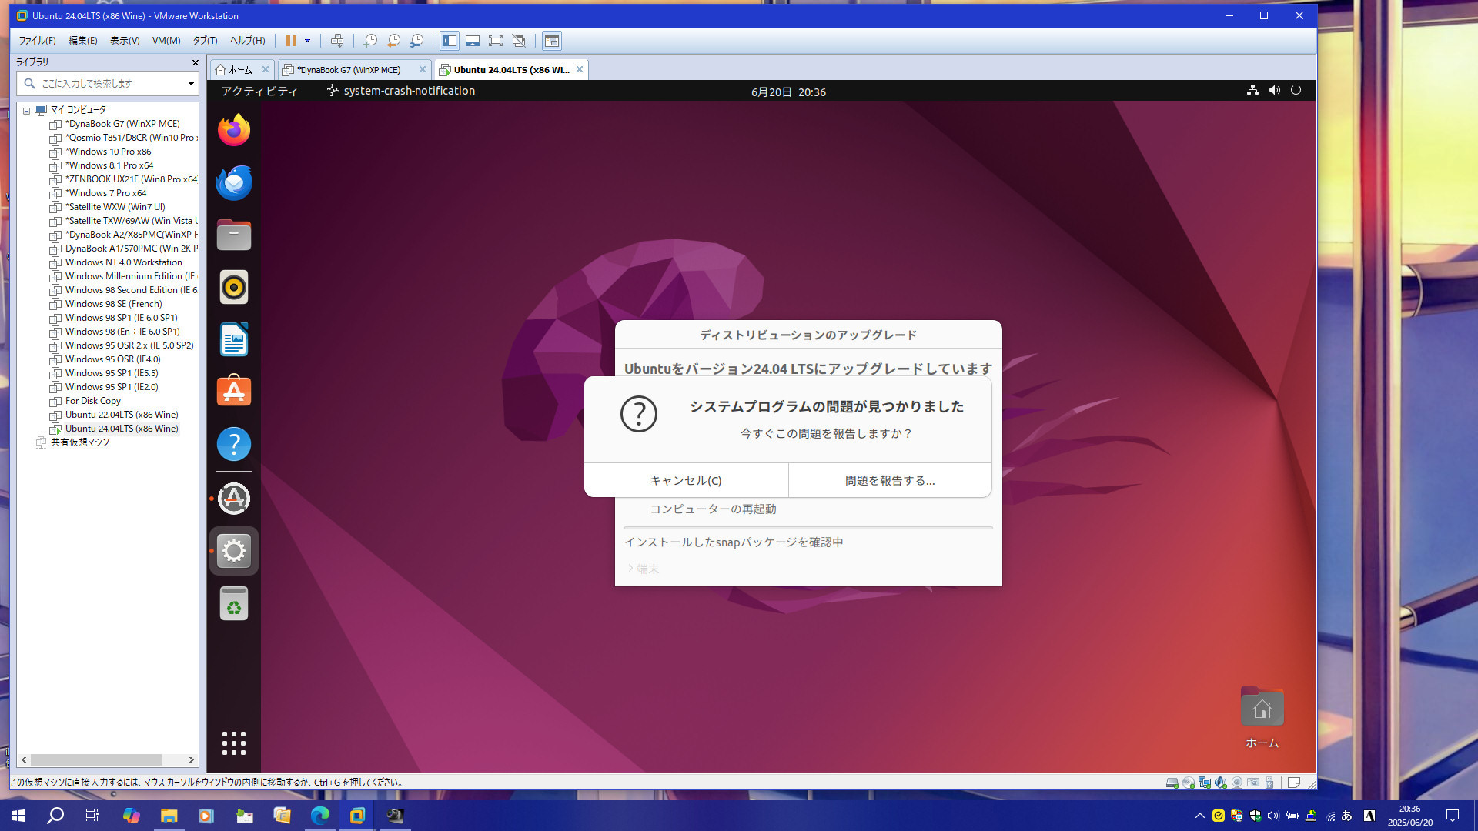Pause the virtual machine via toolbar

pyautogui.click(x=291, y=41)
